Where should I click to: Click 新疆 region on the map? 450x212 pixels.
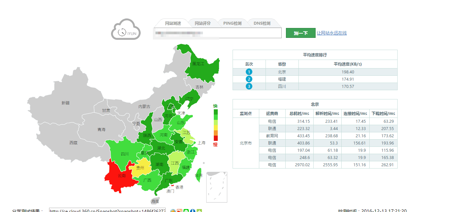65,103
